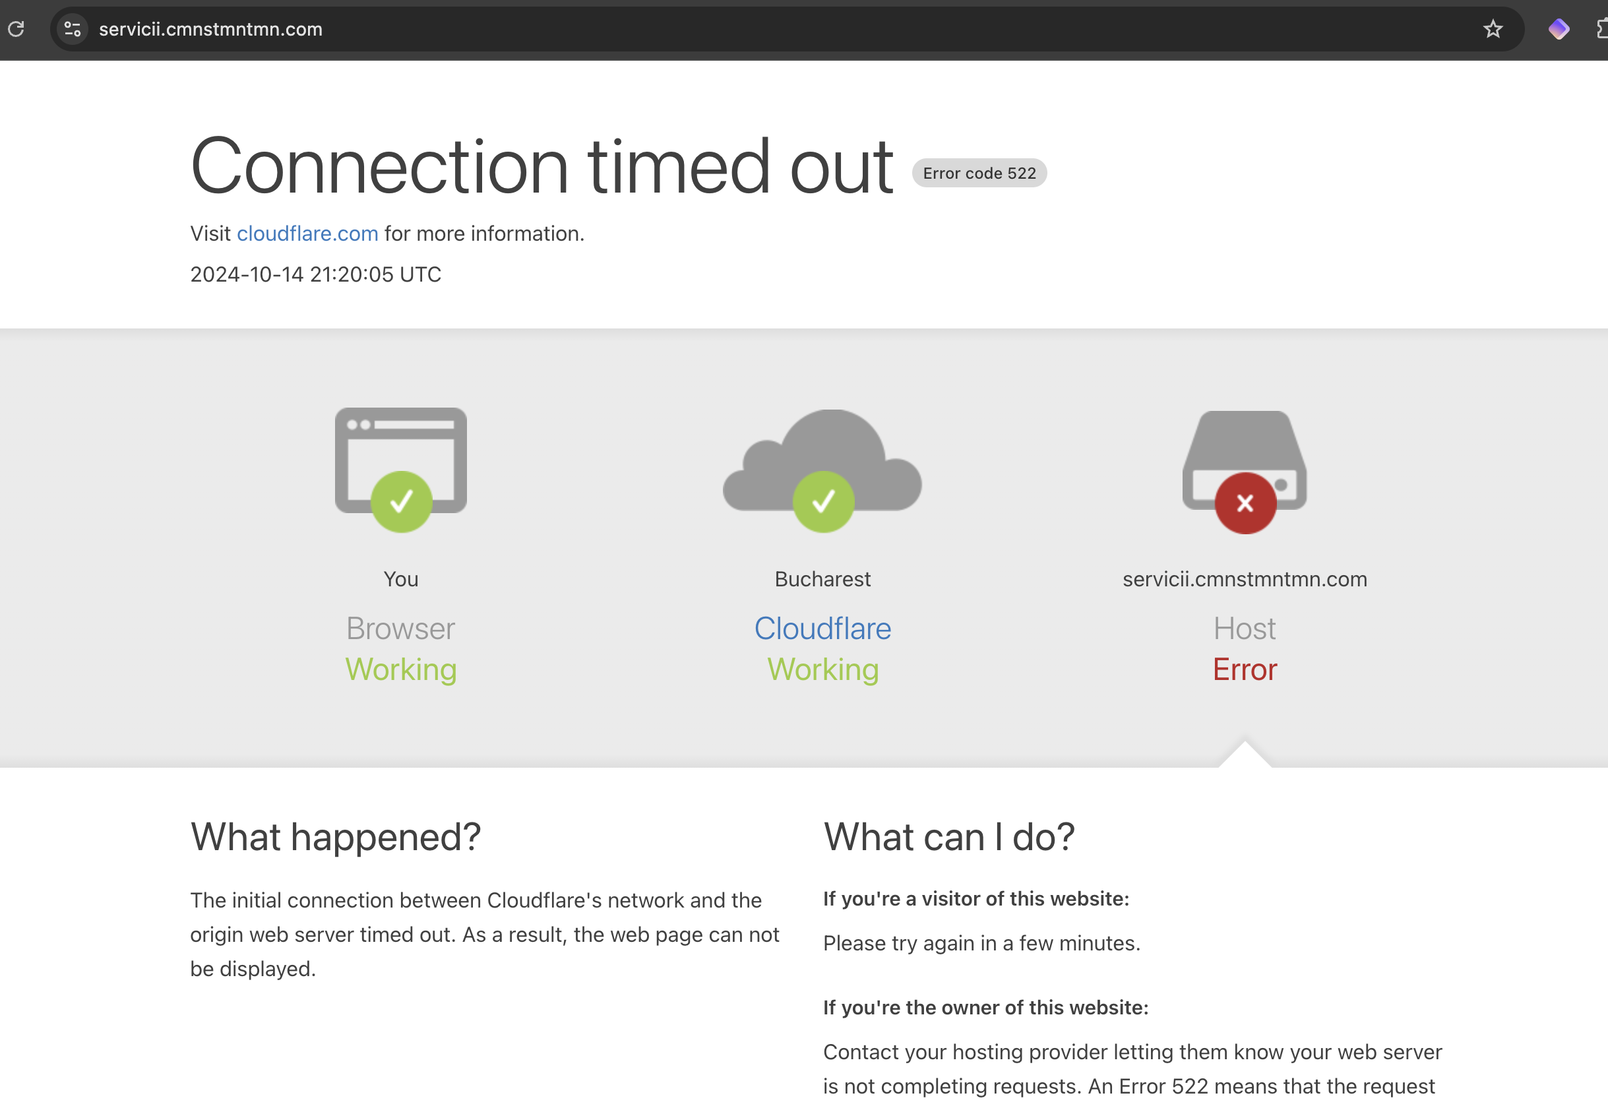
Task: Visit the cloudflare.com link
Action: coord(307,233)
